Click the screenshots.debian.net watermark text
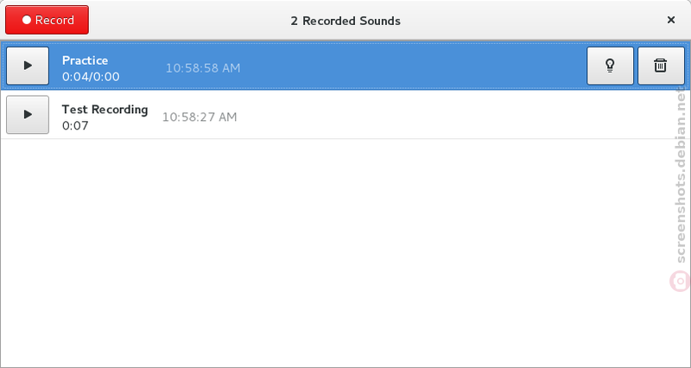This screenshot has width=691, height=368. (x=681, y=174)
